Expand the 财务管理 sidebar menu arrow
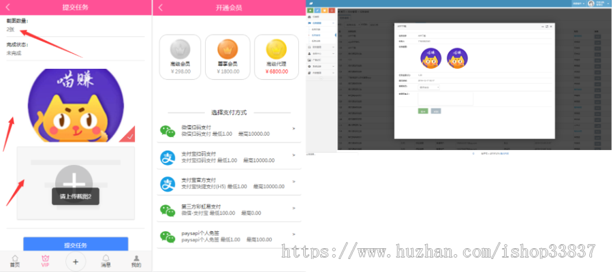Viewport: 613px width, 272px height. click(x=333, y=47)
